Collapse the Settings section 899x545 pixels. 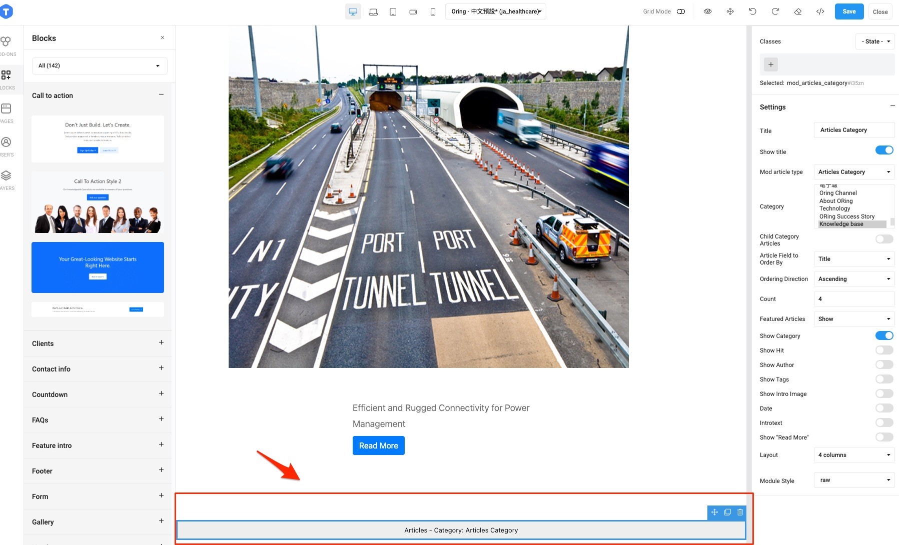tap(892, 106)
